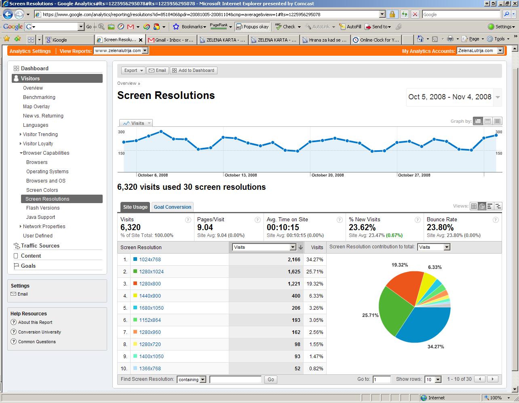Image resolution: width=519 pixels, height=403 pixels.
Task: Select the table view icon
Action: coord(474,206)
